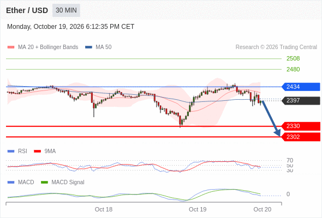Click the 2508 resistance level label
The height and width of the screenshot is (218, 322).
293,58
